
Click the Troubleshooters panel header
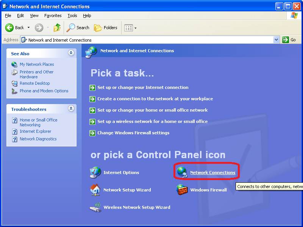tap(41, 109)
